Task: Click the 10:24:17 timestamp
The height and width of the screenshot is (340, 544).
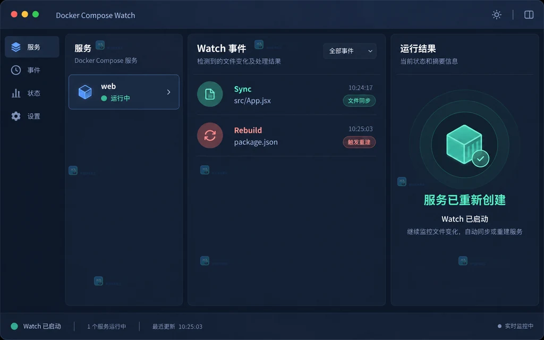Action: pyautogui.click(x=361, y=88)
